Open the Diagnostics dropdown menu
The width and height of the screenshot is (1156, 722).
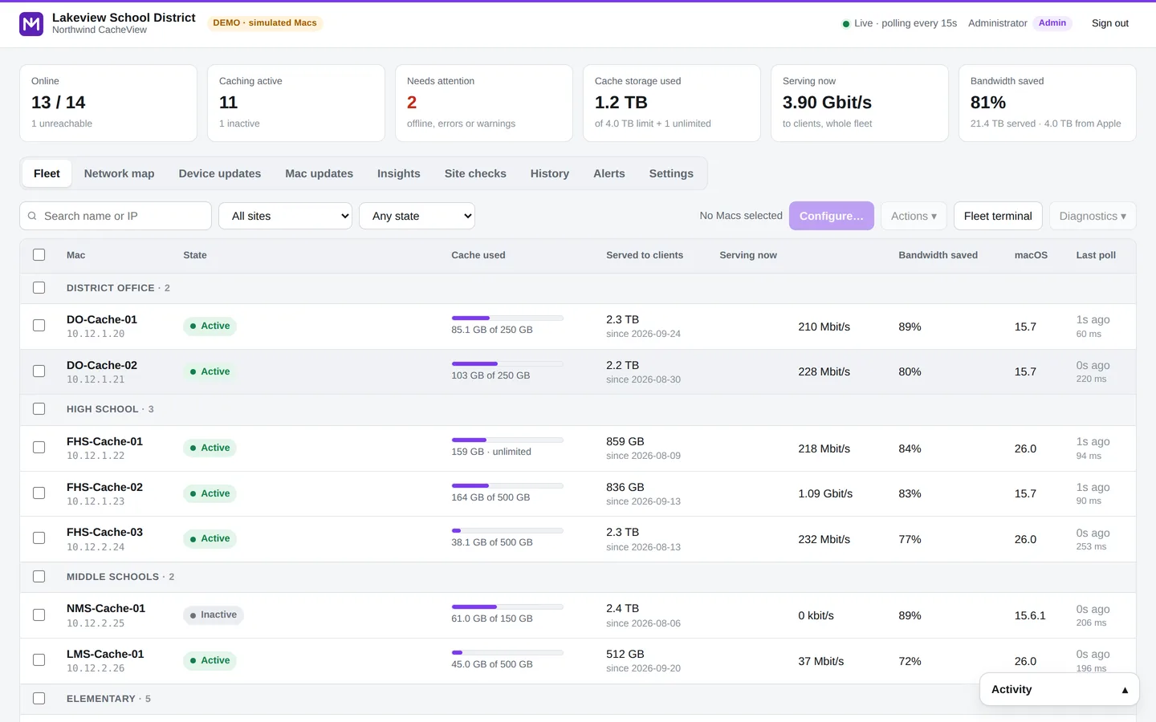(1093, 216)
